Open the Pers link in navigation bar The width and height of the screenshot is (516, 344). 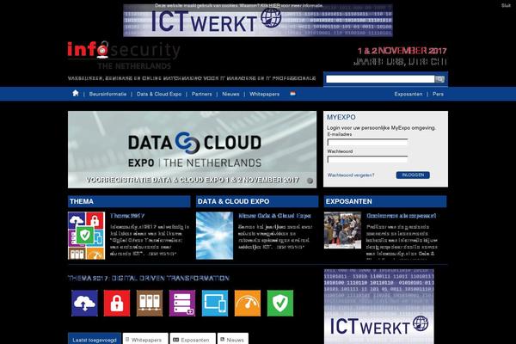(438, 94)
